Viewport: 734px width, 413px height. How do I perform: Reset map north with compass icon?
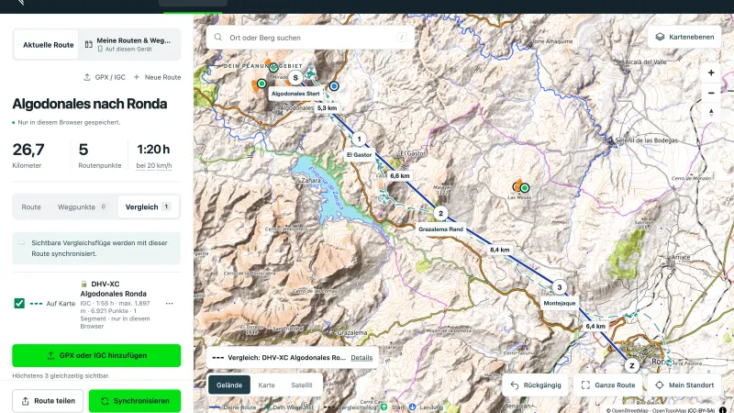[x=711, y=112]
